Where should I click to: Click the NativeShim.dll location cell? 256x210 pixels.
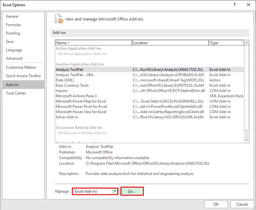tap(169, 91)
